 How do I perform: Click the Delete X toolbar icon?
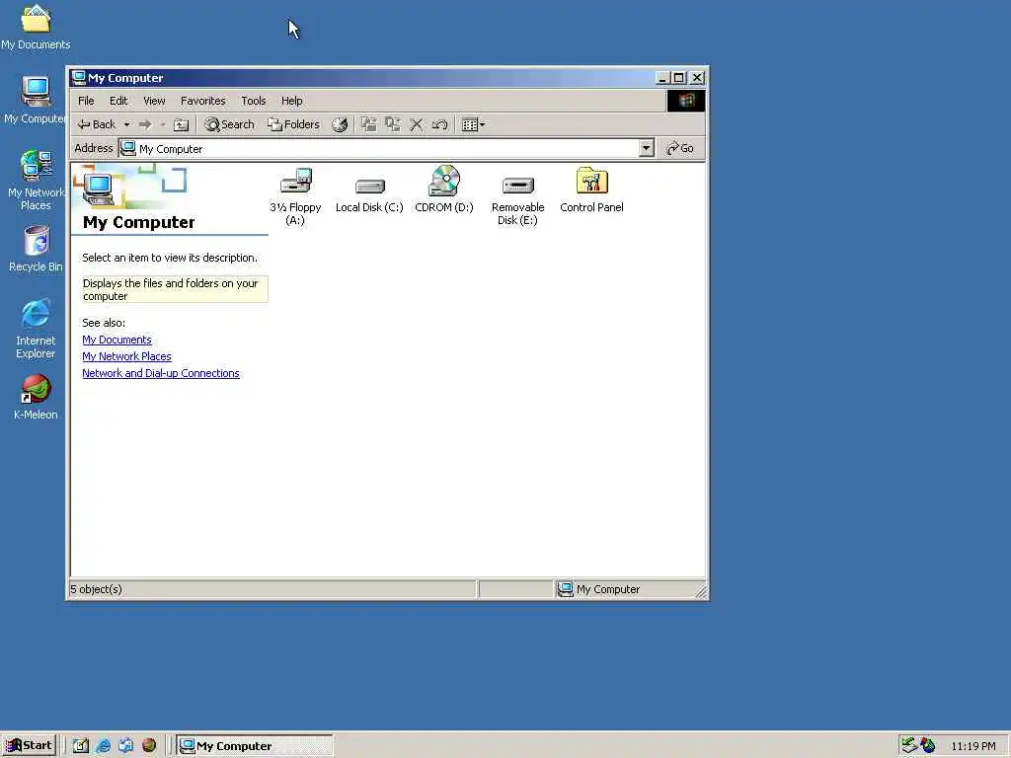(x=417, y=124)
